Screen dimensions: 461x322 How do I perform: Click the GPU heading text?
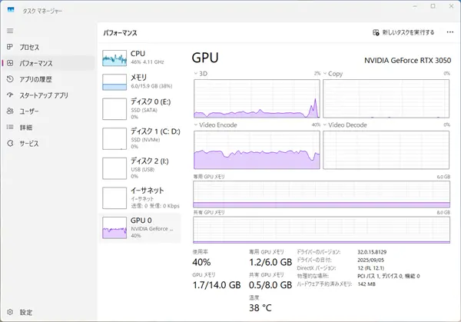pyautogui.click(x=205, y=58)
